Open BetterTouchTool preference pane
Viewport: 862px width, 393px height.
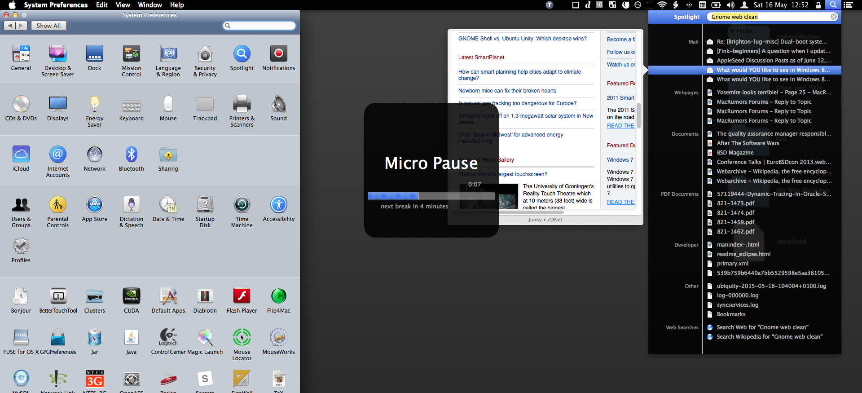click(x=58, y=300)
